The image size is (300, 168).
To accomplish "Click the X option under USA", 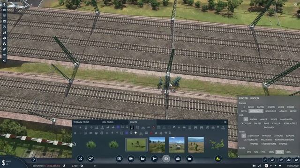I will [x=246, y=119].
